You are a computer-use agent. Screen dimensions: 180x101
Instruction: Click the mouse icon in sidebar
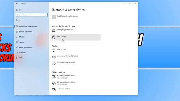tap(17, 37)
